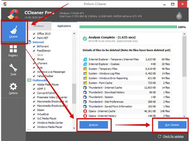Viewport: 190px width, 141px height.
Task: Uncheck the Paint.NET checkbox
Action: pyautogui.click(x=34, y=38)
